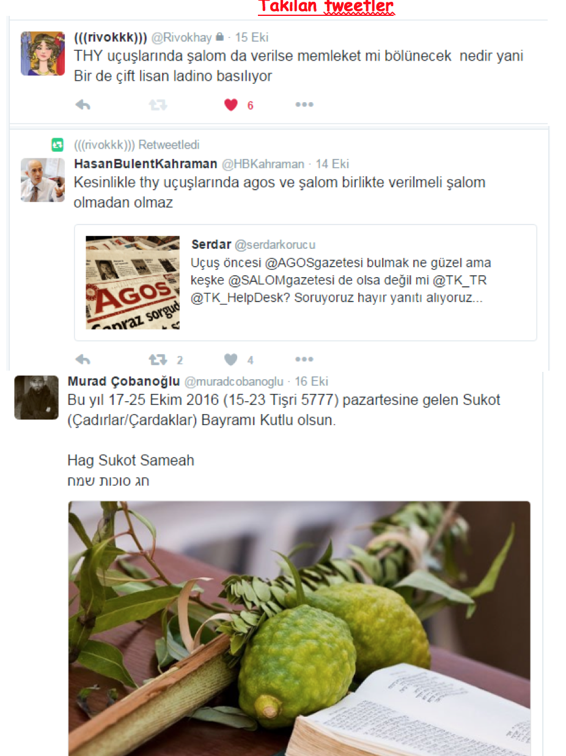Open the quoted AGOS newspaper thumbnail
Viewport: 566px width, 756px height.
tap(133, 283)
